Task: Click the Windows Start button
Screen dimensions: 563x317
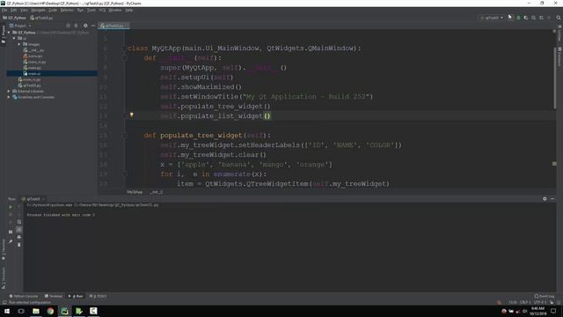Action: coord(7,311)
